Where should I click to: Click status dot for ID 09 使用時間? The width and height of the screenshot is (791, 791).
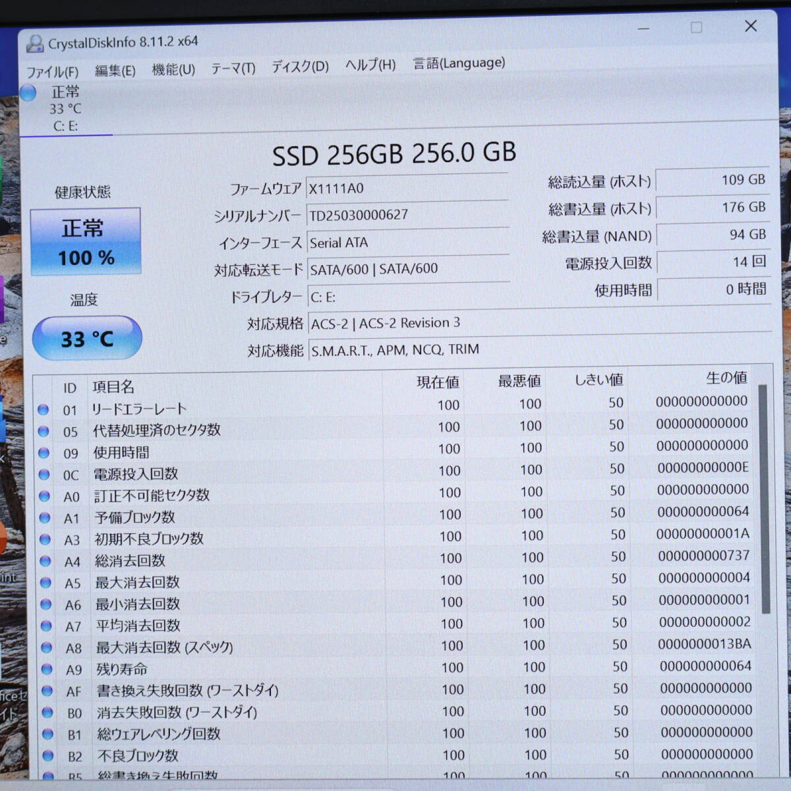tap(44, 453)
